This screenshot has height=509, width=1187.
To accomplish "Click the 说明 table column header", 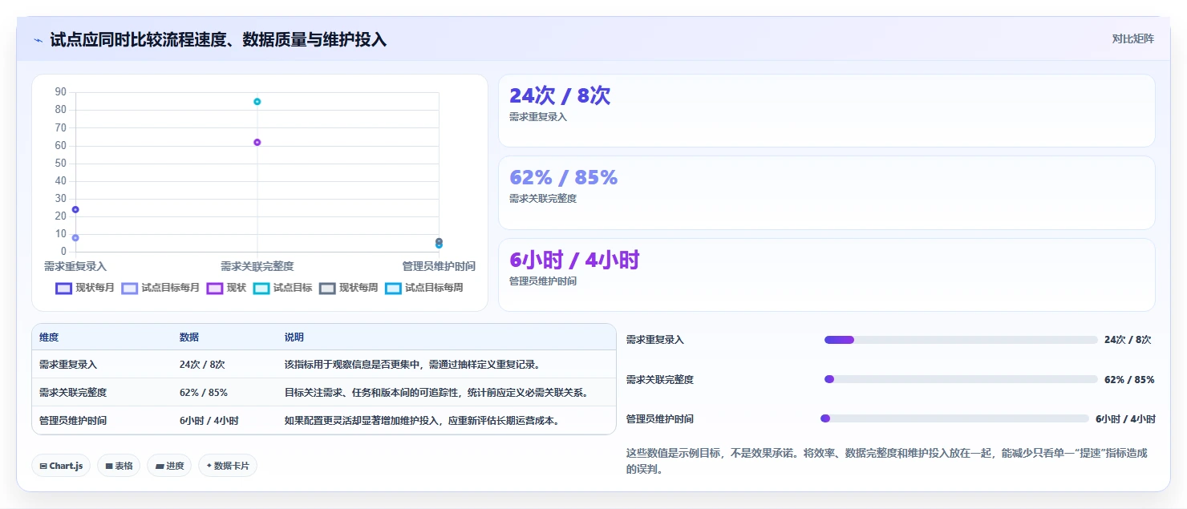I will click(x=294, y=337).
